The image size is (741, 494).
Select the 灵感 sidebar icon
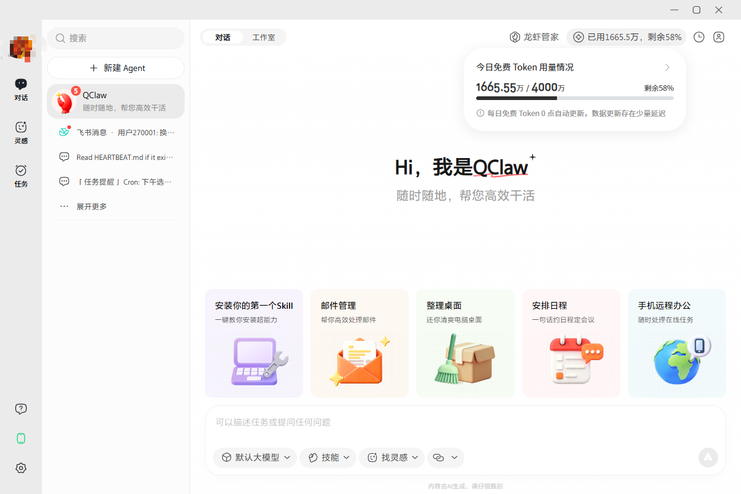[20, 133]
